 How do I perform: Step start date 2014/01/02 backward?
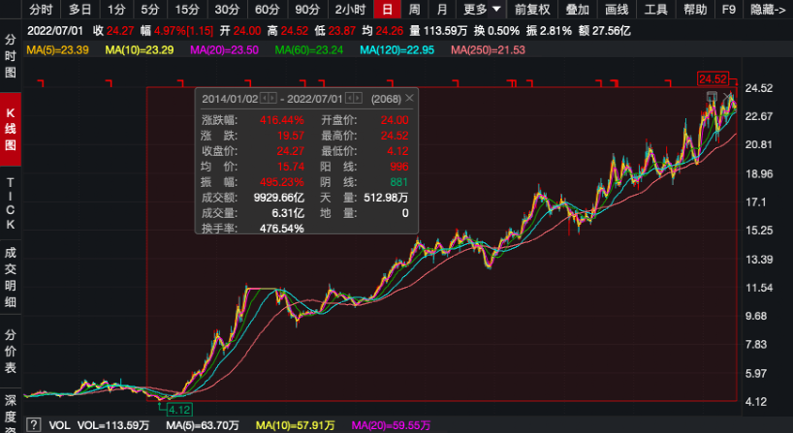263,99
